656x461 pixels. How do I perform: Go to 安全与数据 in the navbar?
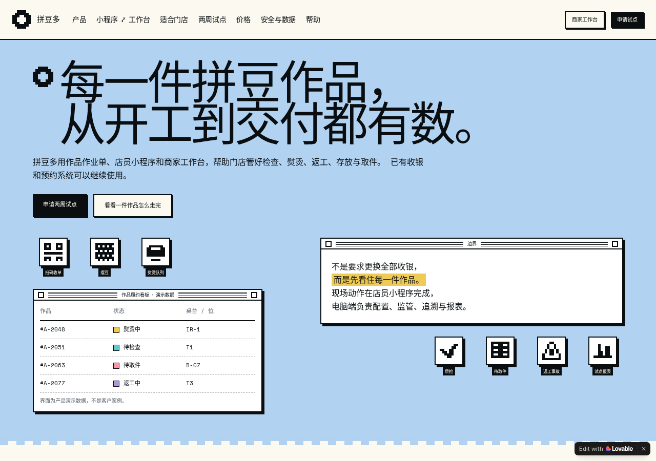point(278,19)
